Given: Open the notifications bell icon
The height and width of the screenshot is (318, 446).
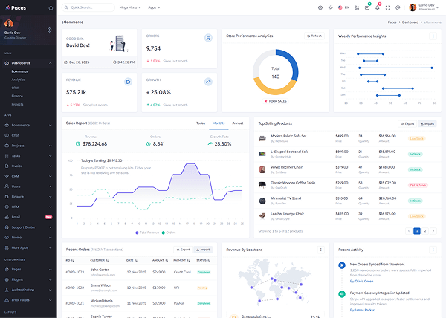Looking at the screenshot, I should pos(377,7).
